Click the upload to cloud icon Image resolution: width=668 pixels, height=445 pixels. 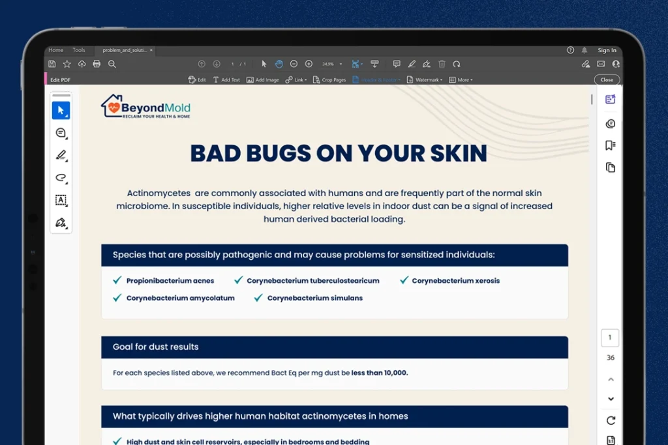82,64
